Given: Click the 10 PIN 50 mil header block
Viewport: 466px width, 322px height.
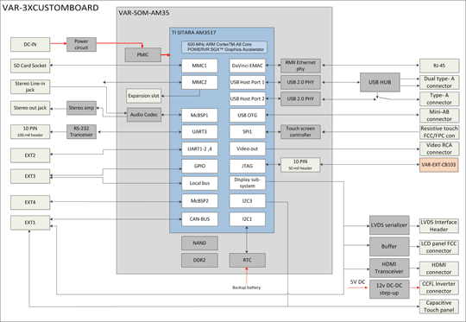Looking at the screenshot, I should point(300,165).
